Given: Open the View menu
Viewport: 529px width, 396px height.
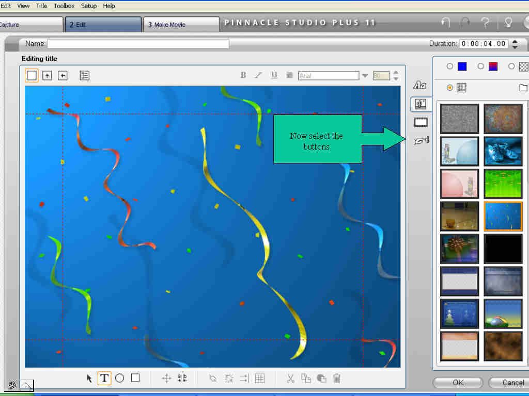Looking at the screenshot, I should [23, 6].
